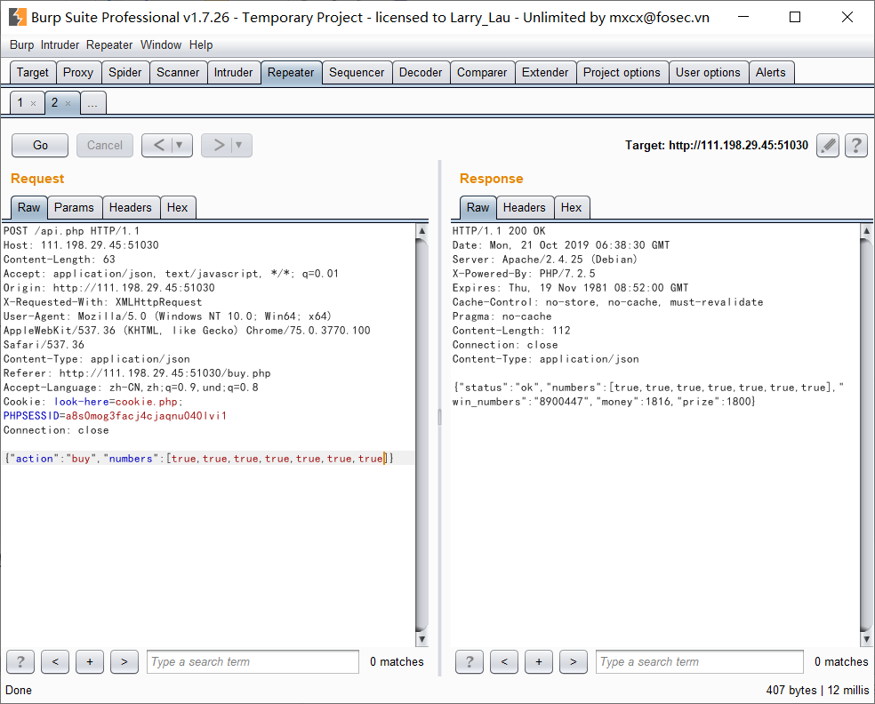Click the pencil edit target icon
This screenshot has width=875, height=704.
(828, 146)
